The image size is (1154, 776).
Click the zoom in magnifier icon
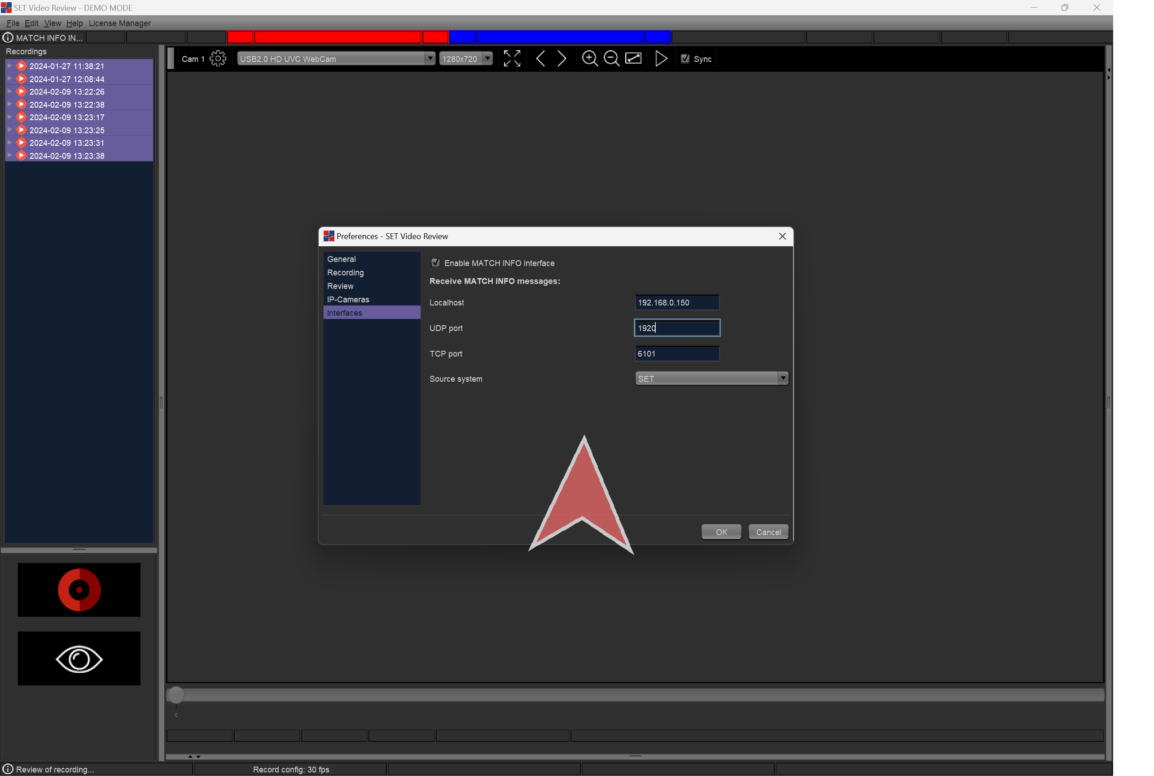589,58
